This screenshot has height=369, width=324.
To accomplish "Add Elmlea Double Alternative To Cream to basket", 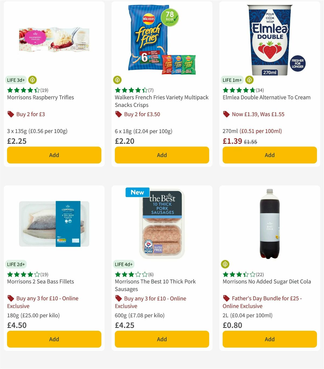I will [x=269, y=155].
